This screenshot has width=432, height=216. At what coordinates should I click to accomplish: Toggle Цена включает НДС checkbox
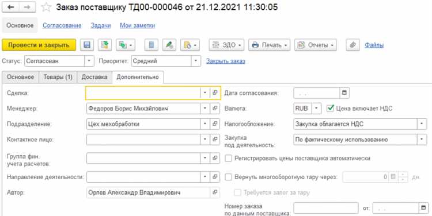tap(330, 108)
